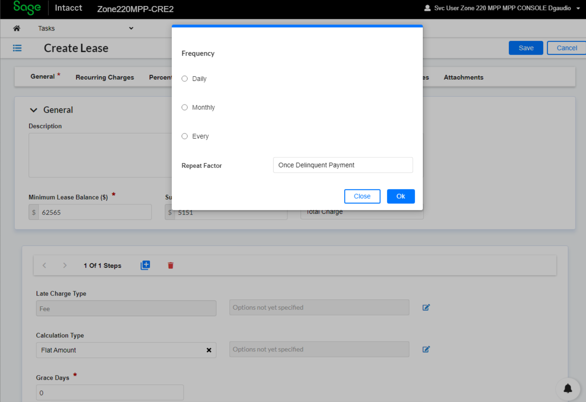
Task: Go to the home icon
Action: point(17,28)
